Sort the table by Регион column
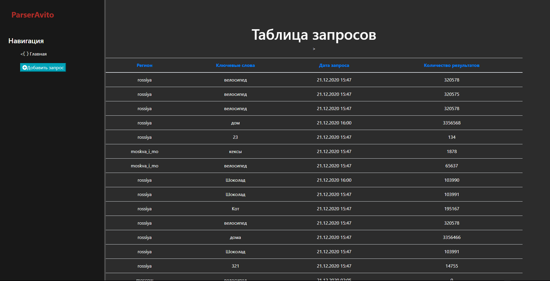550x281 pixels. click(x=145, y=65)
